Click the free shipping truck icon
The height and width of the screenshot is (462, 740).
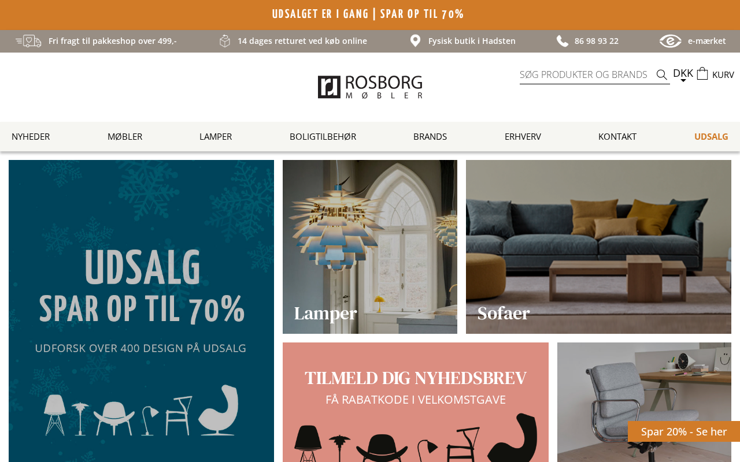point(28,41)
